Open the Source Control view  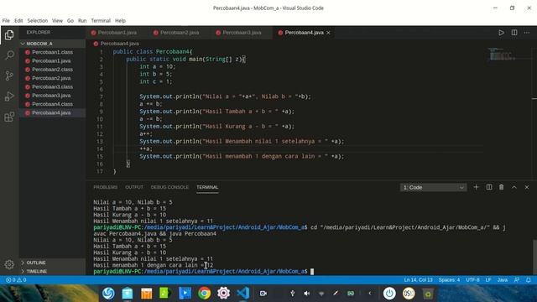pyautogui.click(x=9, y=75)
